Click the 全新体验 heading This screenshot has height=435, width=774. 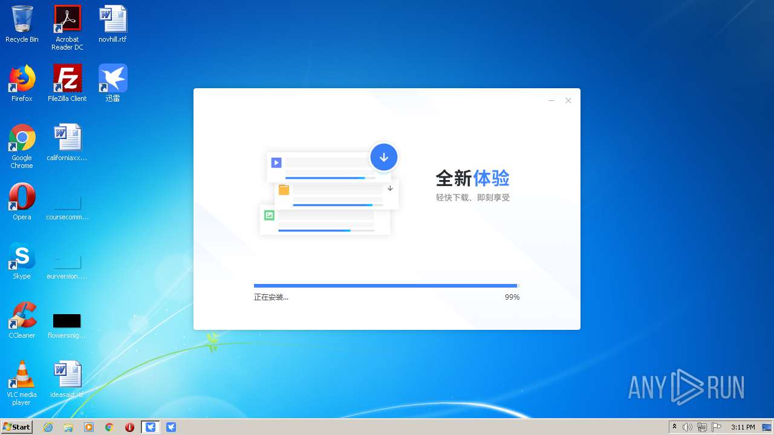pyautogui.click(x=473, y=178)
